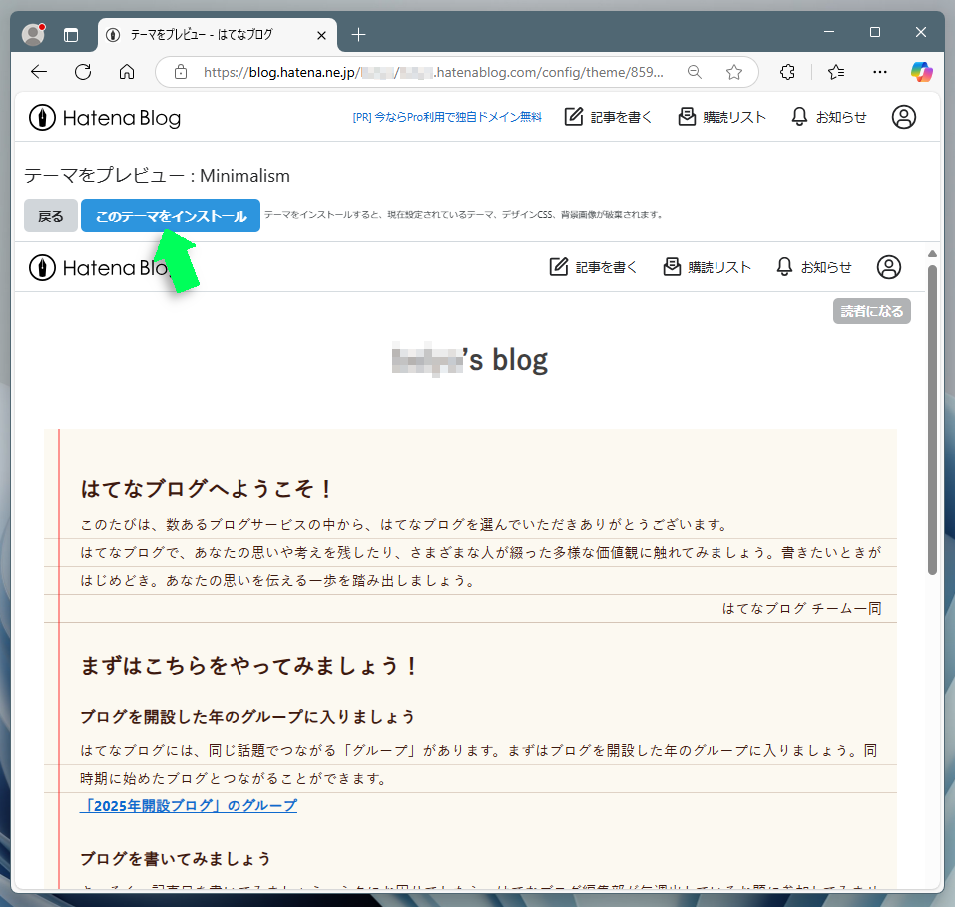The image size is (955, 907).
Task: Close the テーマをプレビュー tab
Action: point(321,35)
